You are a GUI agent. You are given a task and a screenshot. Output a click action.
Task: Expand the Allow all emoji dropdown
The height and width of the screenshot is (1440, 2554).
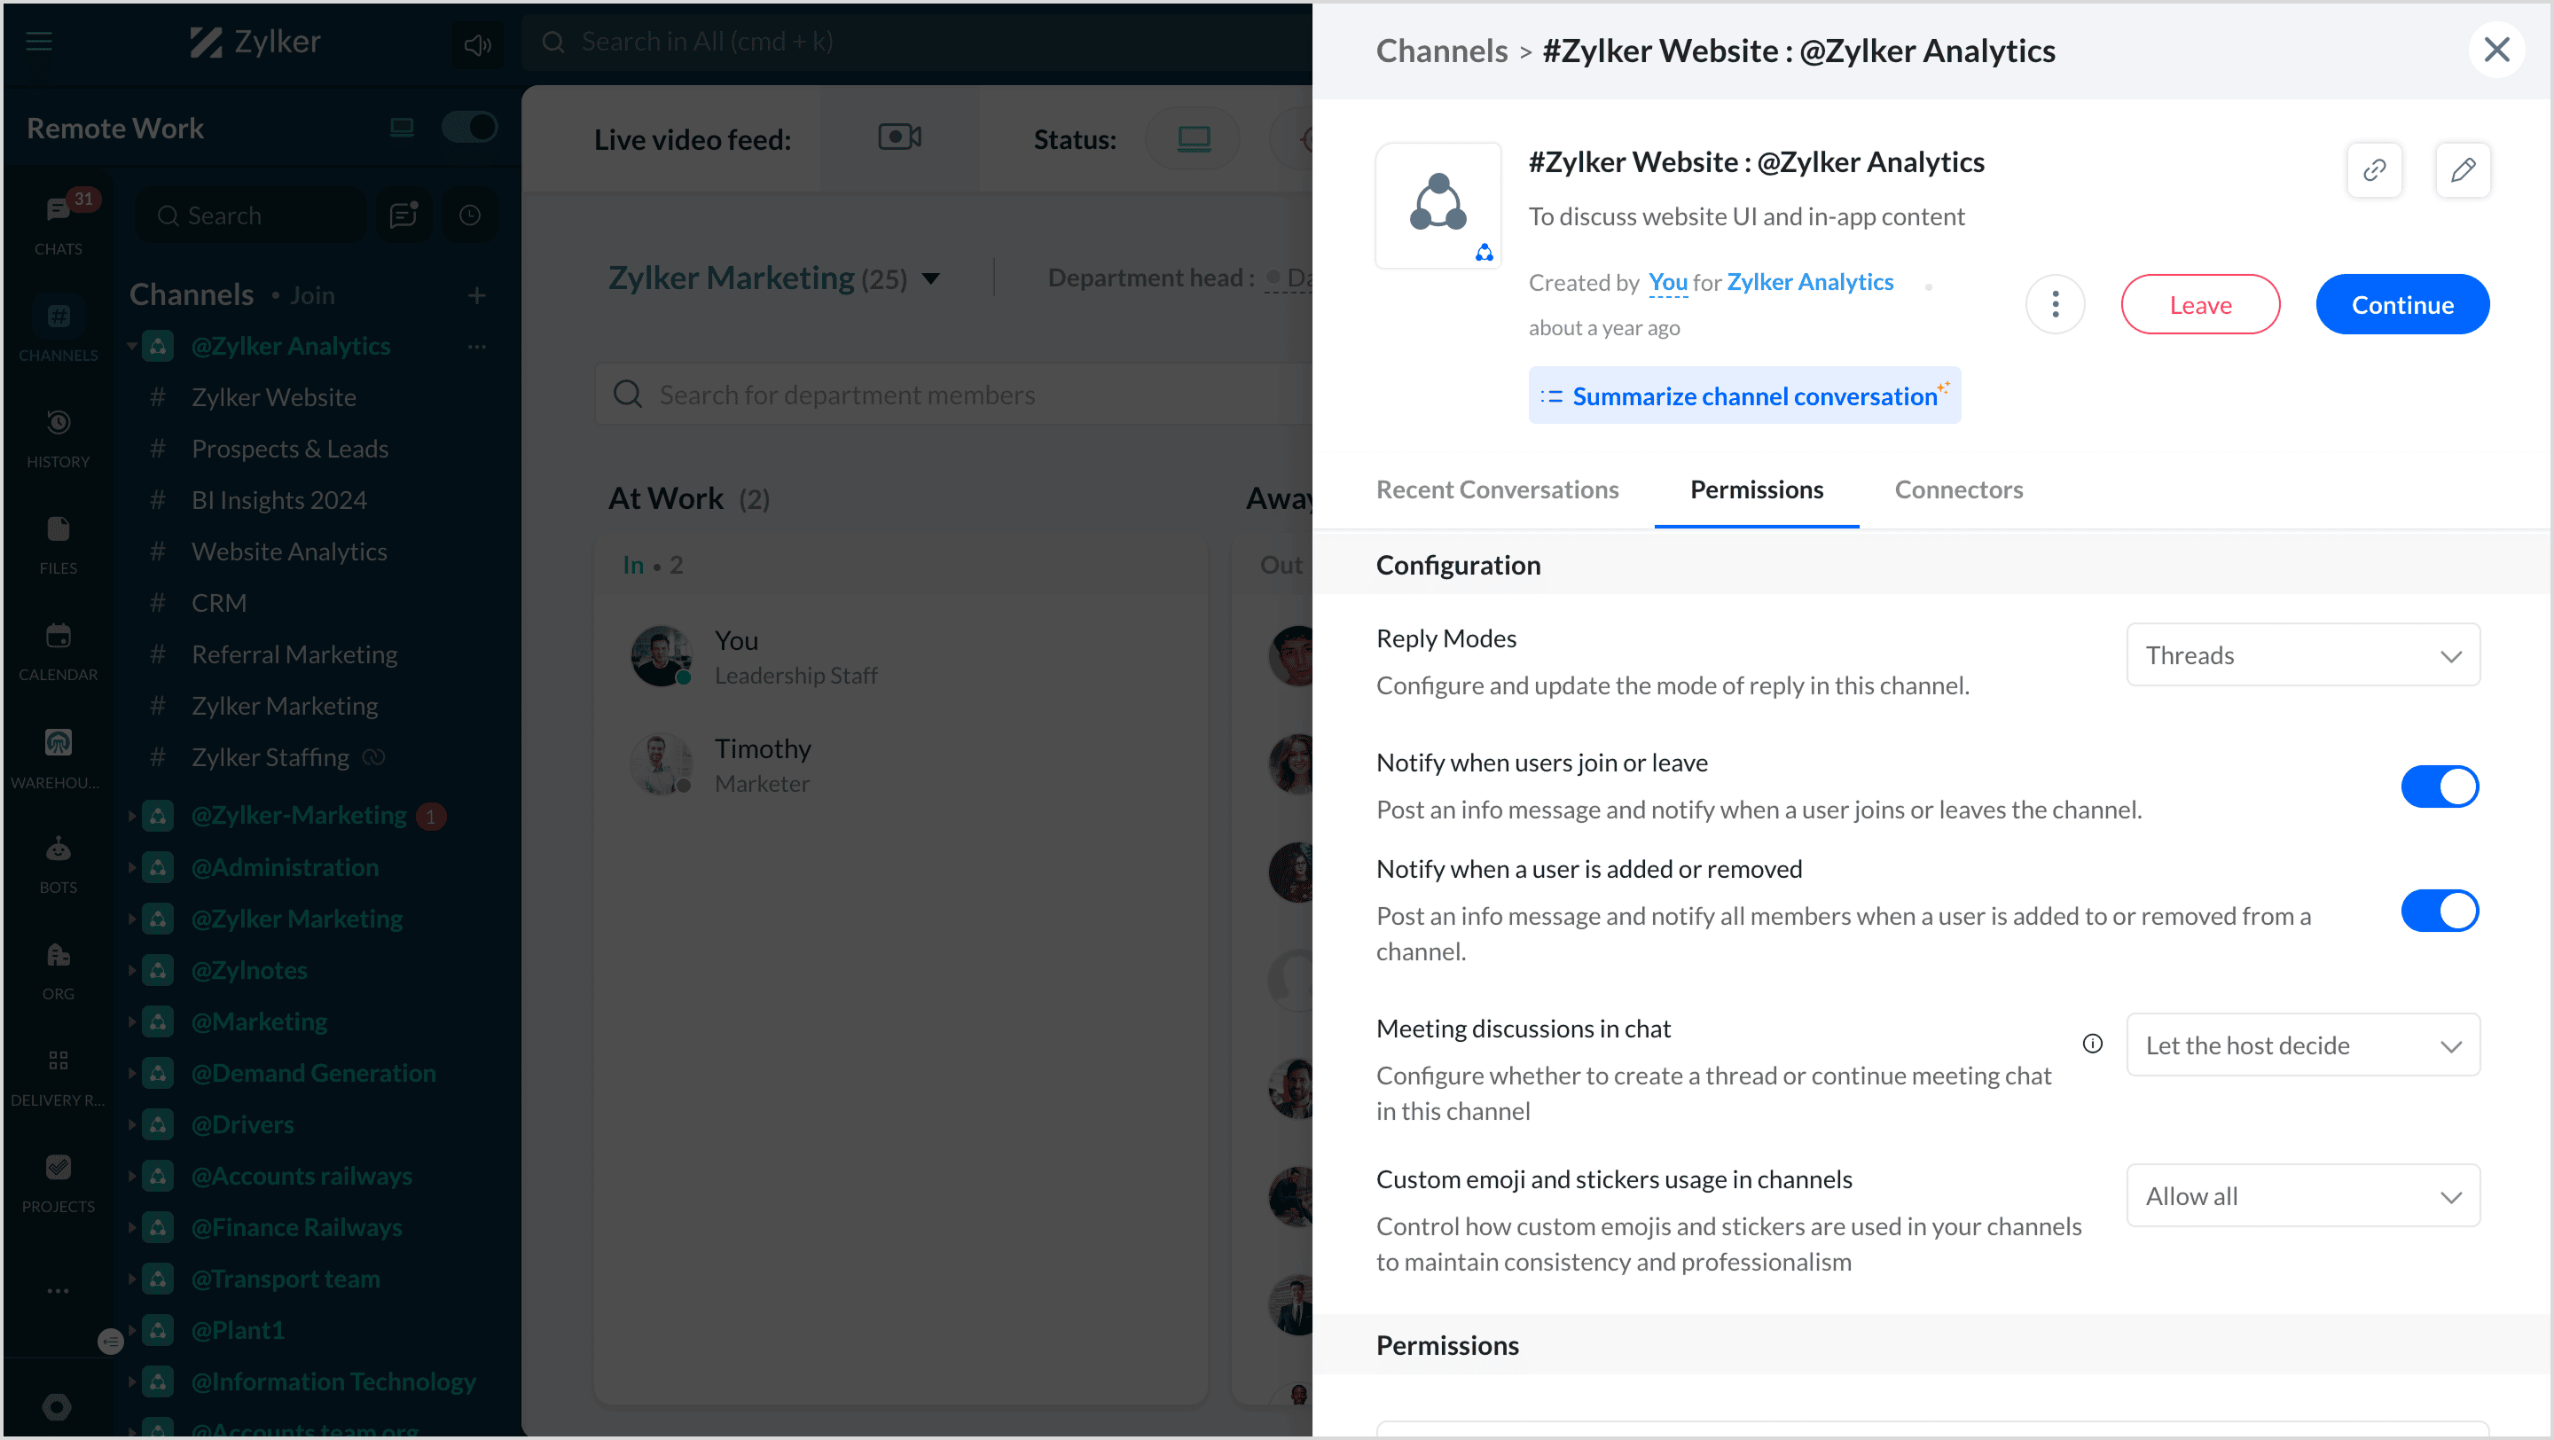(2302, 1196)
